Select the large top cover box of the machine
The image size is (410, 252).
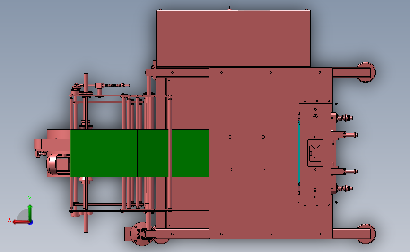click(x=233, y=38)
